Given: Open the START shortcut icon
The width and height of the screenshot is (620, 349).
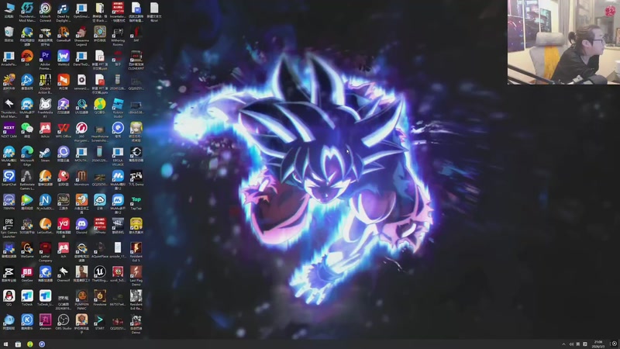Looking at the screenshot, I should (x=100, y=322).
